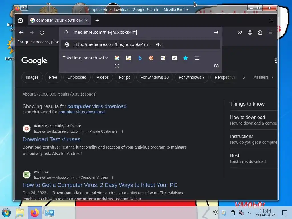Open options menu for wikiHow result
Image resolution: width=292 pixels, height=219 pixels.
click(x=112, y=177)
